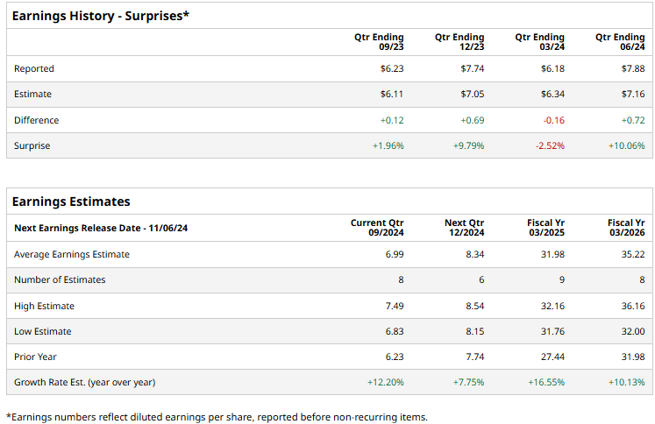Click the Earnings History - Surprises heading

tap(101, 16)
